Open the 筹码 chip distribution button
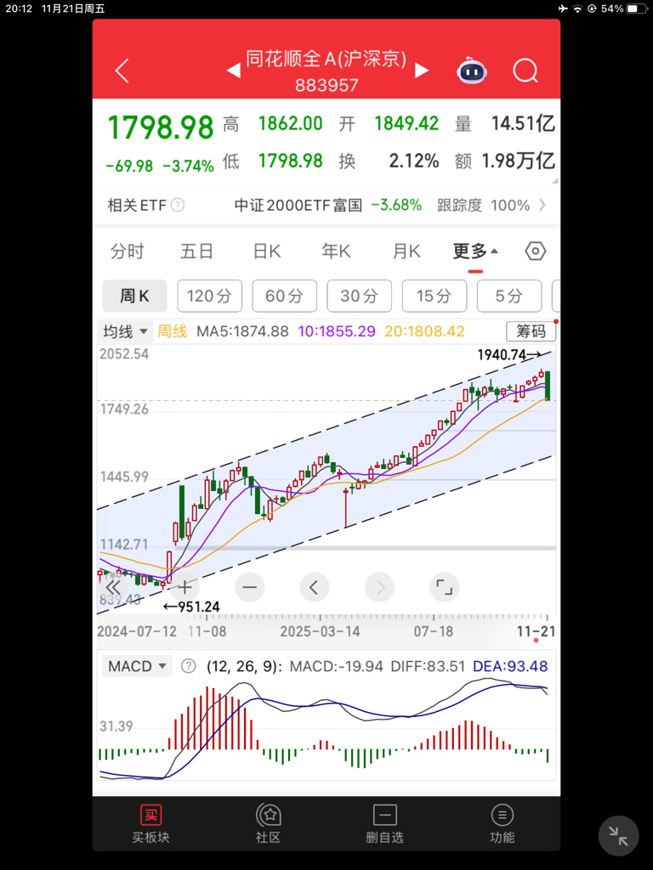The width and height of the screenshot is (653, 870). coord(531,331)
